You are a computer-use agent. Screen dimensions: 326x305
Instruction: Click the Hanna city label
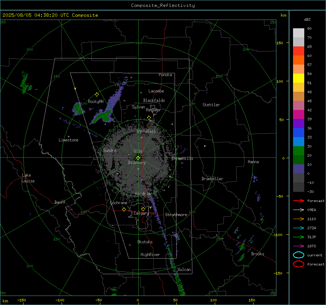[253, 162]
